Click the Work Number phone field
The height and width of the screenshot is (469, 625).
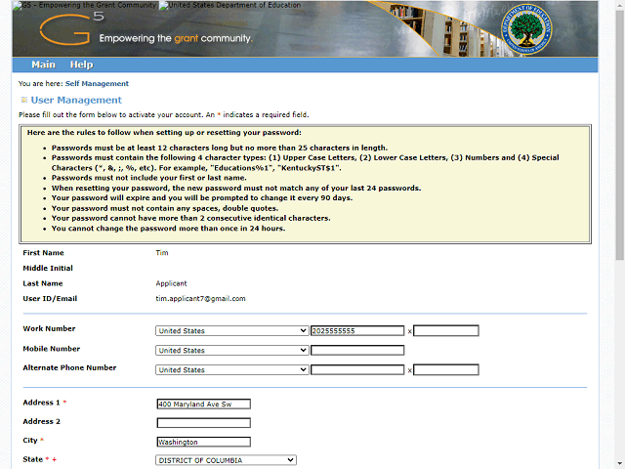pyautogui.click(x=356, y=331)
